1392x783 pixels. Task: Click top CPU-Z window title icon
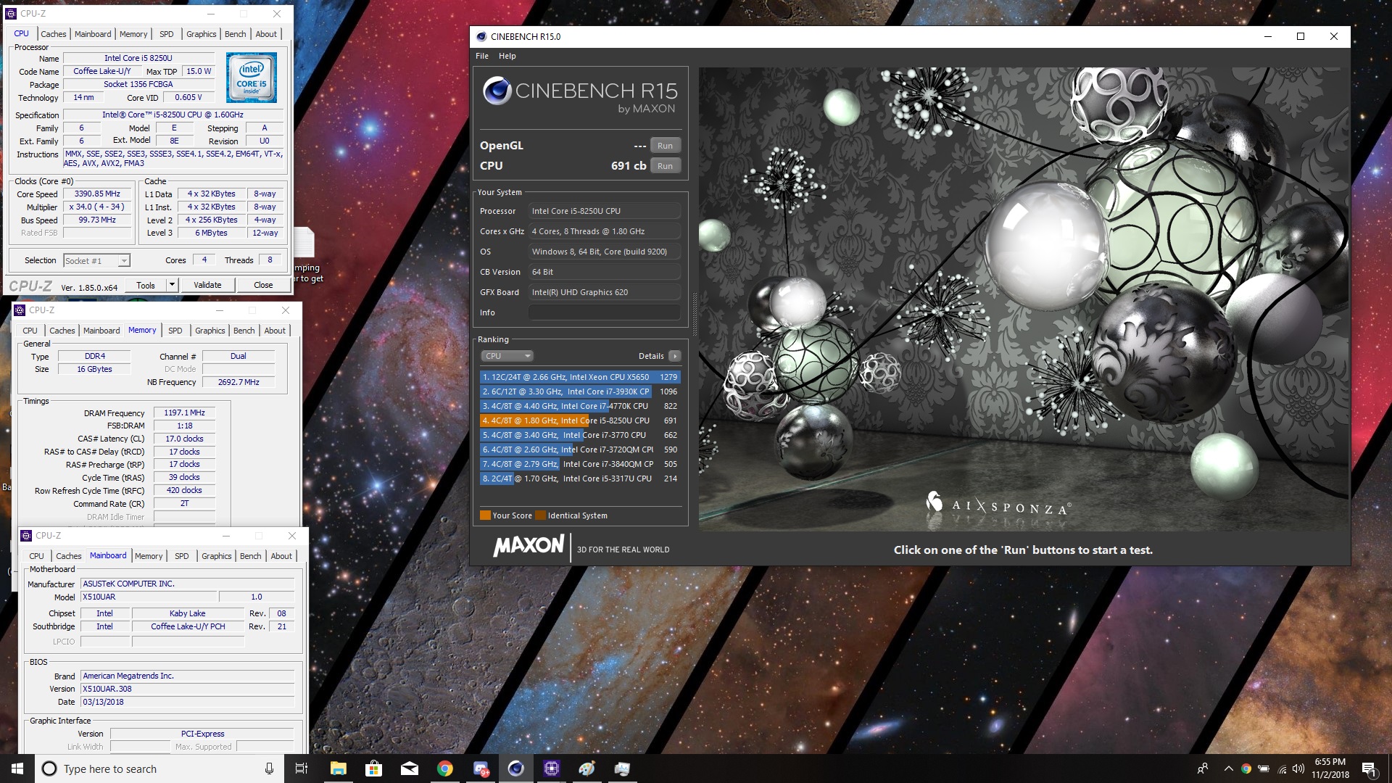tap(10, 13)
